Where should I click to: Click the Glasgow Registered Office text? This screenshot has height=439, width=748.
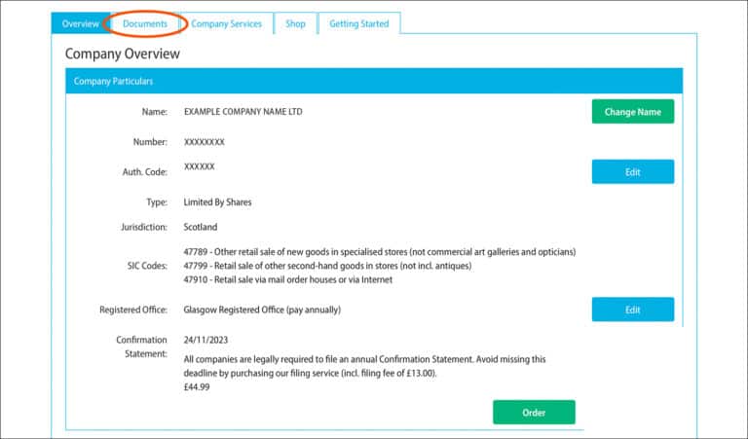tap(262, 311)
